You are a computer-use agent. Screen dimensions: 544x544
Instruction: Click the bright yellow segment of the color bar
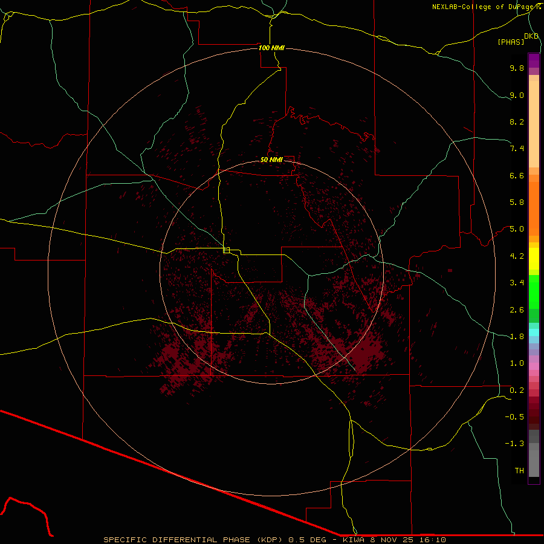point(534,259)
